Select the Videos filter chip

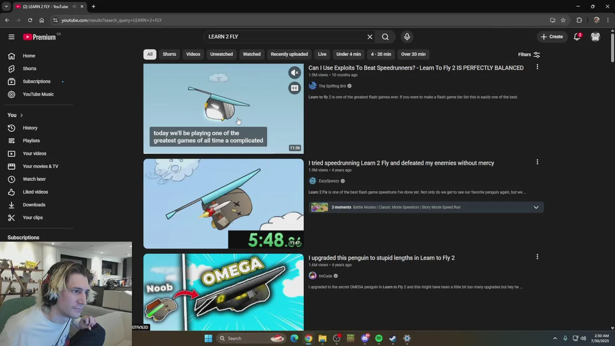tap(193, 54)
